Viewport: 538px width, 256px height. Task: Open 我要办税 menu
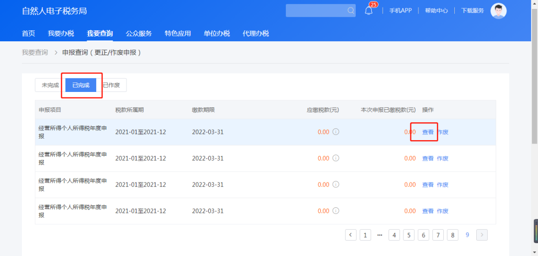coord(61,33)
